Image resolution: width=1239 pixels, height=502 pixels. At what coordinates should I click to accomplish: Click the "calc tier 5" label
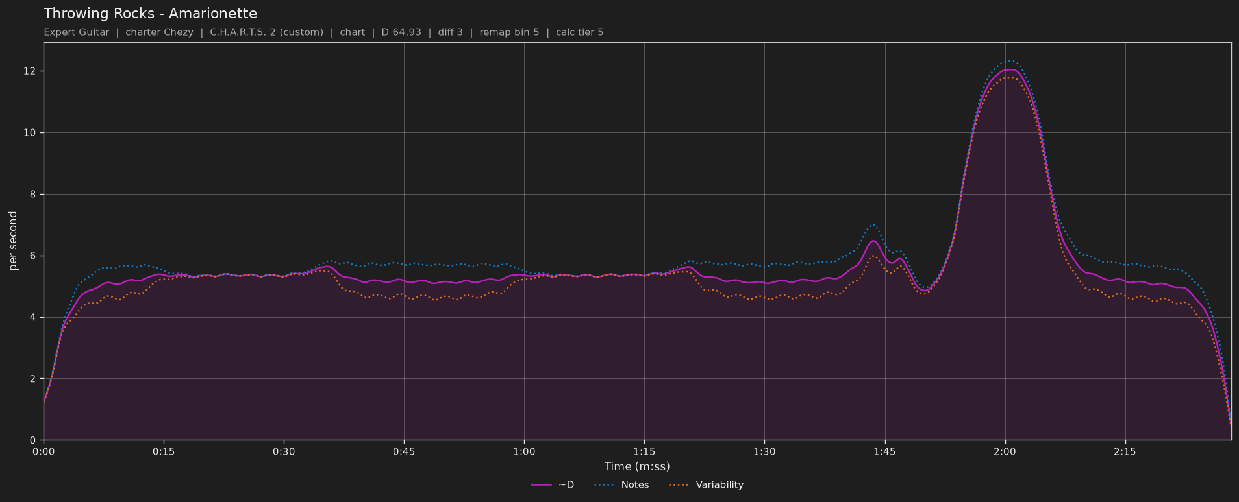pos(579,32)
